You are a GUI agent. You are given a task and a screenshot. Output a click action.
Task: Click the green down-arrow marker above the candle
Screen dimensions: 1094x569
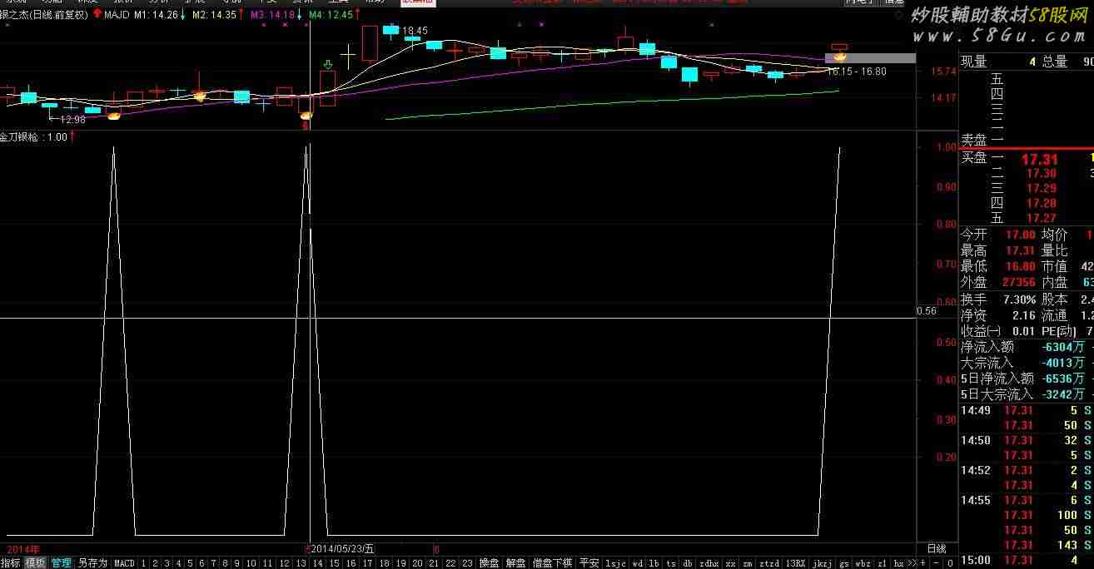click(328, 64)
